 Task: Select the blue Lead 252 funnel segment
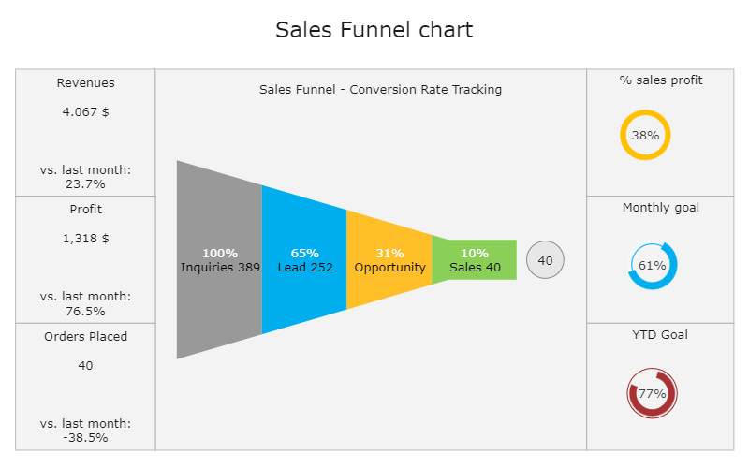(304, 260)
